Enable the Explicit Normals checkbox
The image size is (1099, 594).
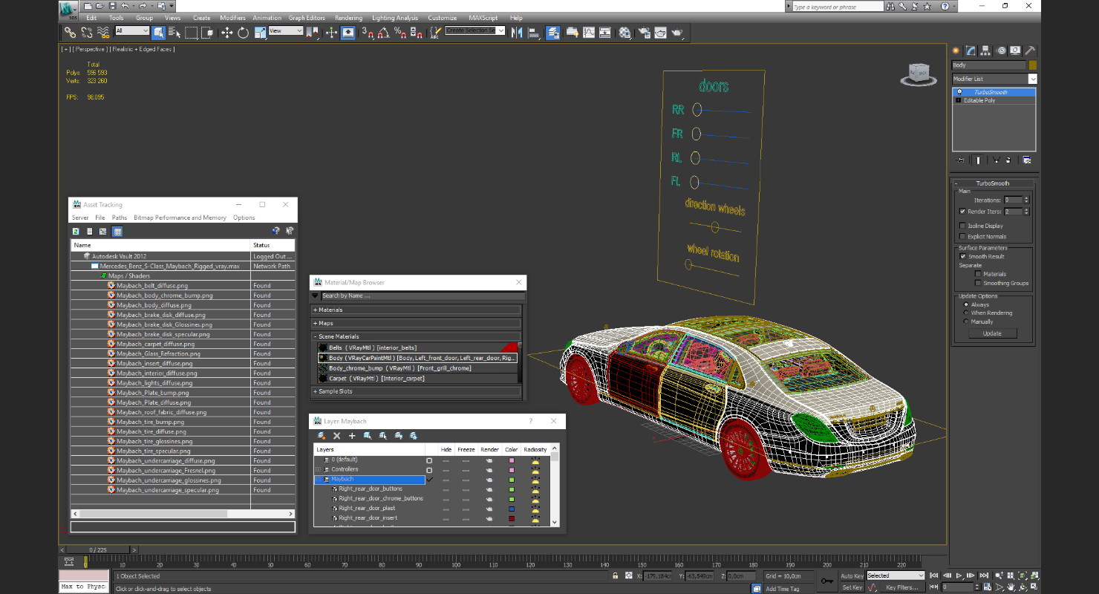[962, 236]
